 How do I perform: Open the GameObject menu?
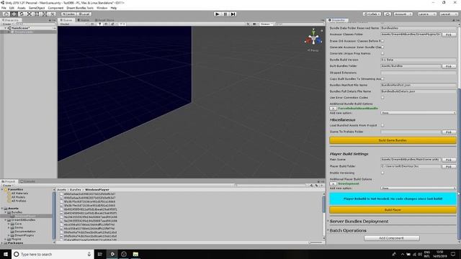coord(37,8)
